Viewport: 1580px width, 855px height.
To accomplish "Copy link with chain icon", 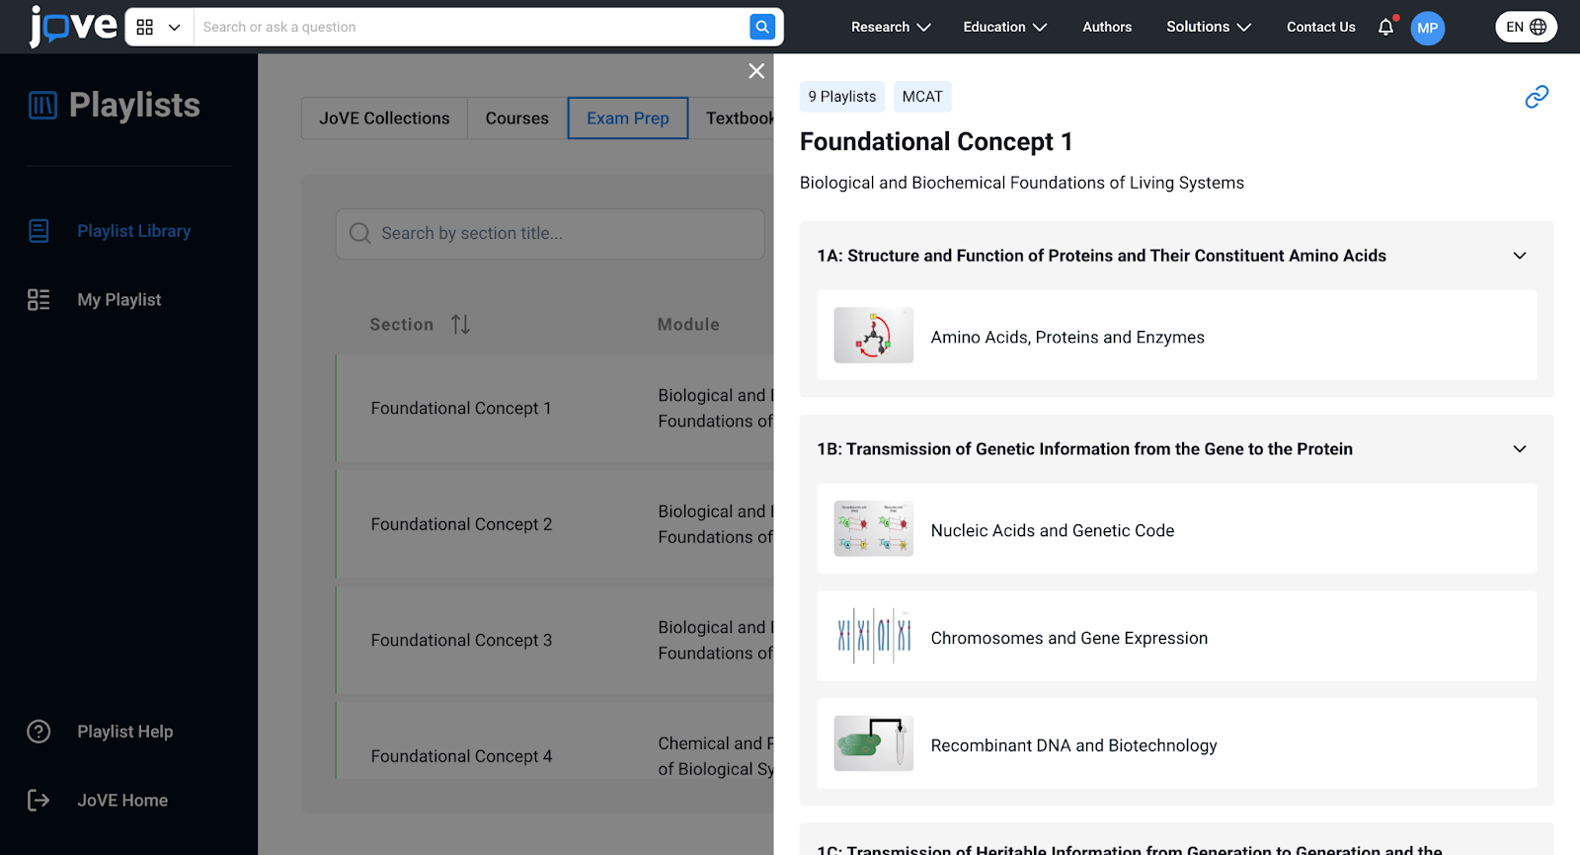I will click(1537, 97).
